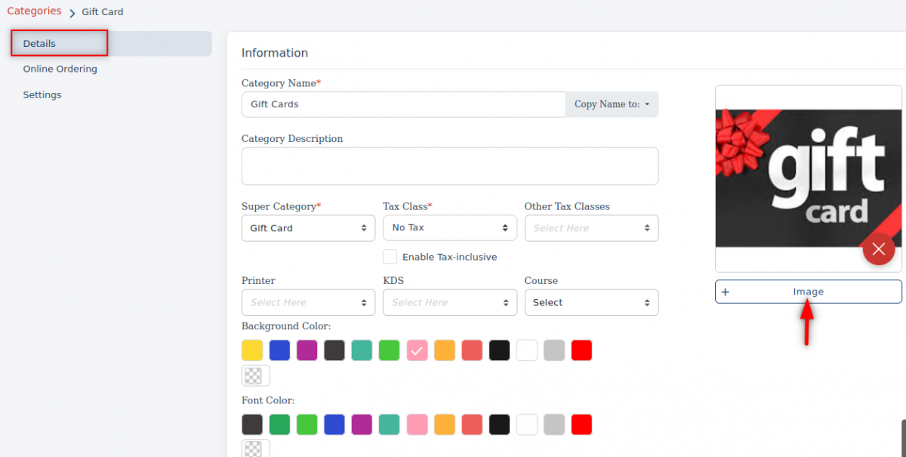This screenshot has width=906, height=457.
Task: Enable the Tax-inclusive checkbox
Action: (x=390, y=257)
